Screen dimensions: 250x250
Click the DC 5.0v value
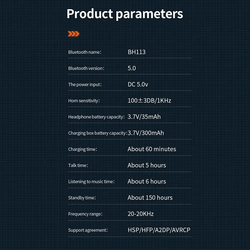pyautogui.click(x=138, y=84)
